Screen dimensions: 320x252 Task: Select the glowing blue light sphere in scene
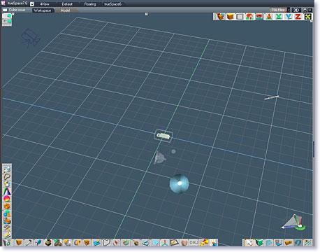coord(179,183)
